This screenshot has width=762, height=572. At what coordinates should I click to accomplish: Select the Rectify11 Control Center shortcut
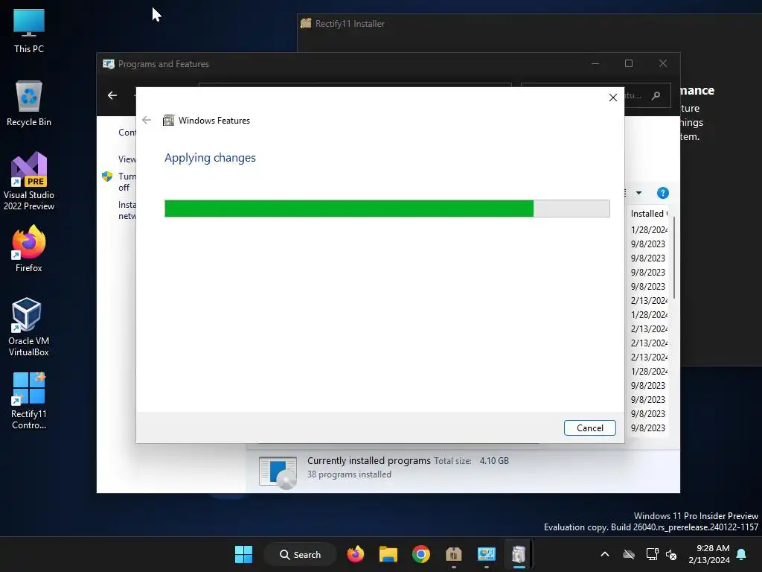click(29, 401)
